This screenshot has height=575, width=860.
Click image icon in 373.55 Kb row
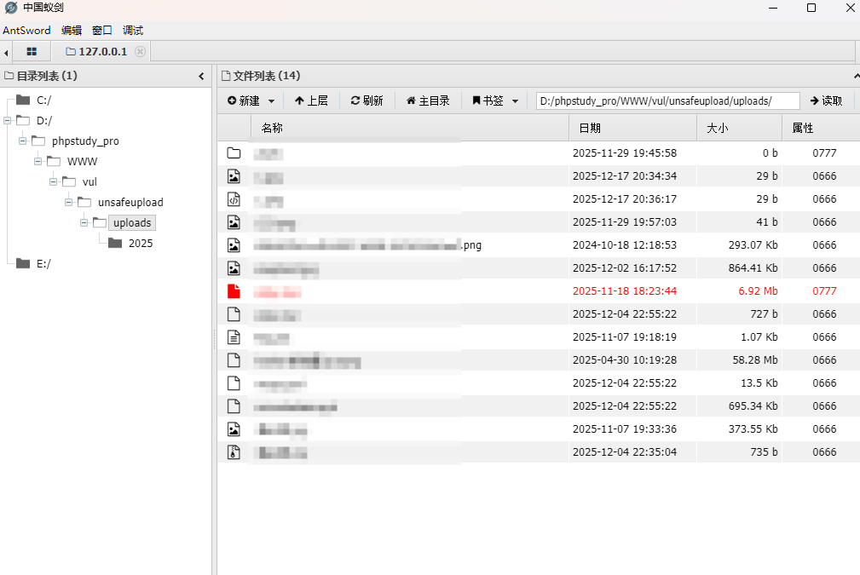[x=234, y=429]
